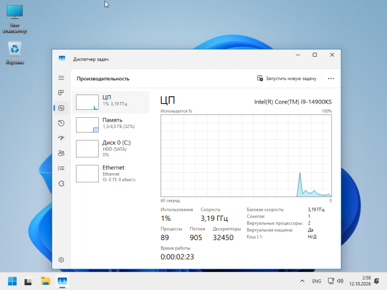Click the Память mini graph thumbnail
The image size is (387, 290).
click(87, 125)
